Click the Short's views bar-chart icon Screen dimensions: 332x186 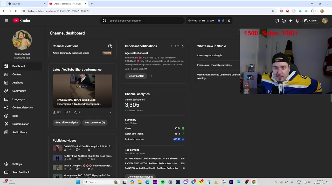tap(54, 112)
